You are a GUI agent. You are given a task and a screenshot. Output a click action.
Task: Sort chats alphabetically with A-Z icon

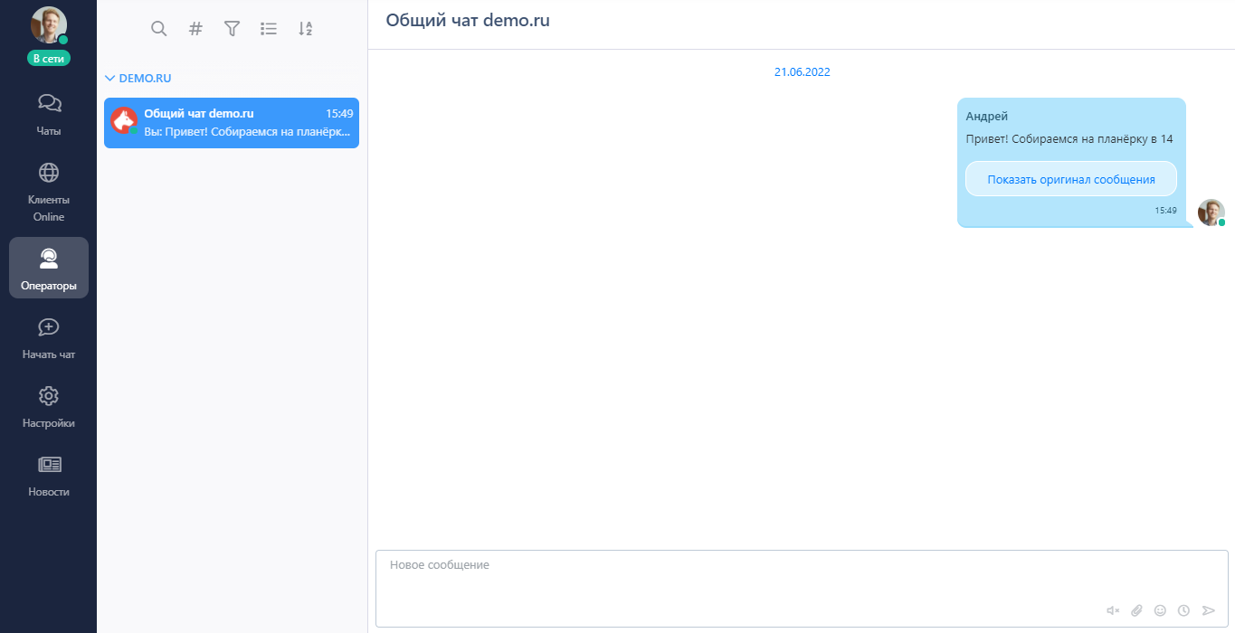[x=306, y=29]
